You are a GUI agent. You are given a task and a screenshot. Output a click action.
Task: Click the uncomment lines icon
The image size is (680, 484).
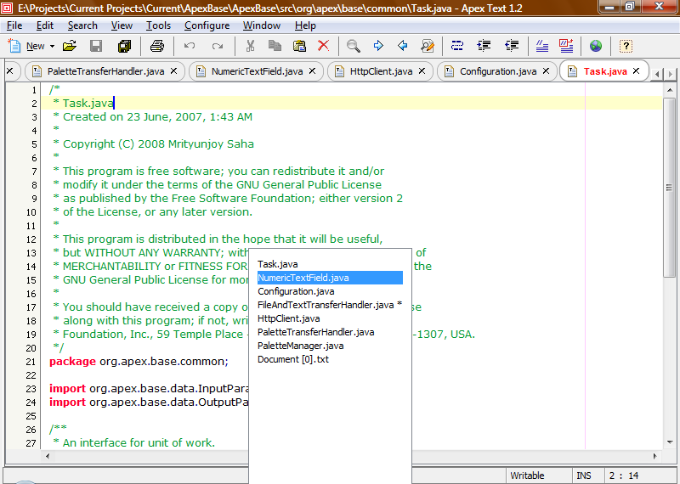pos(566,46)
